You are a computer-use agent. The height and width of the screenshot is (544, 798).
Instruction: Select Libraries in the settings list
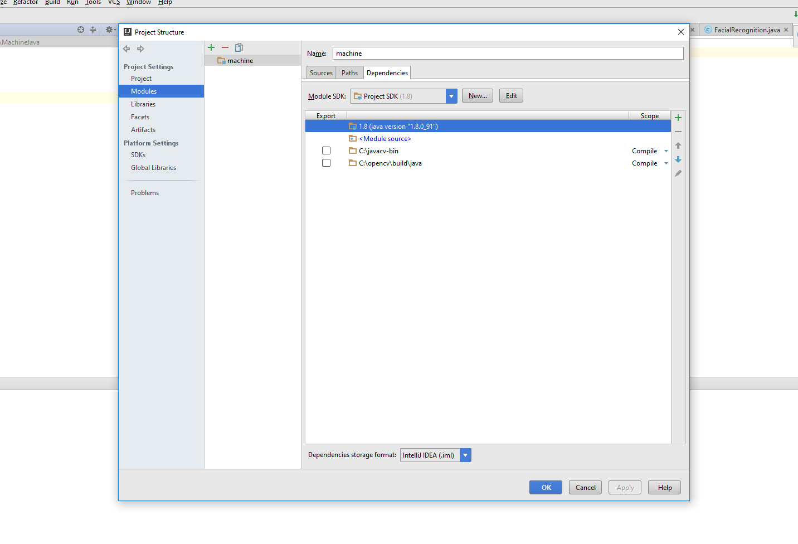pos(143,104)
